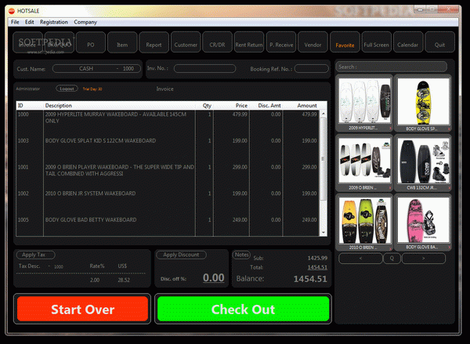470x344 pixels.
Task: Click the red Start Over button
Action: [x=82, y=309]
